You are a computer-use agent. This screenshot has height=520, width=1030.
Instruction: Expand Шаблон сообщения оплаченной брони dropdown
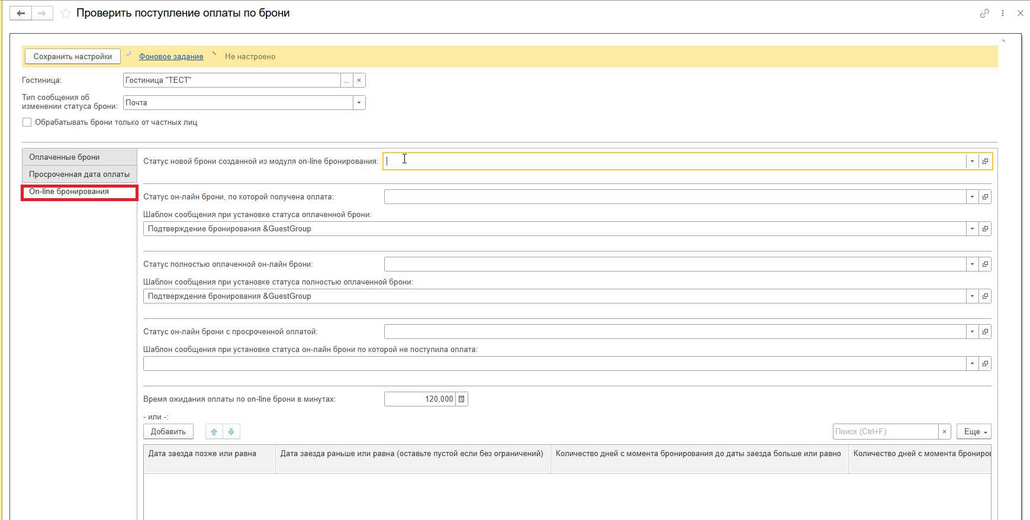click(972, 228)
